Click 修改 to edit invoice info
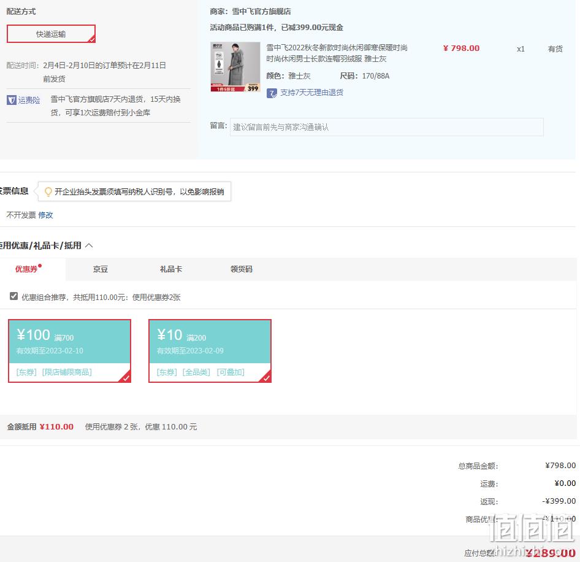 (x=45, y=215)
